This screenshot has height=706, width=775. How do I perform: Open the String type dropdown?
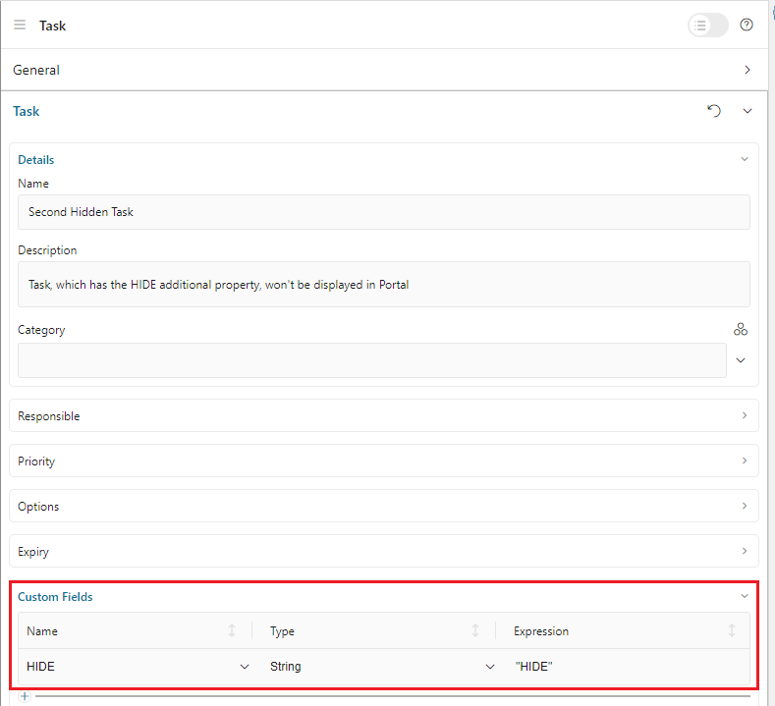tap(489, 667)
